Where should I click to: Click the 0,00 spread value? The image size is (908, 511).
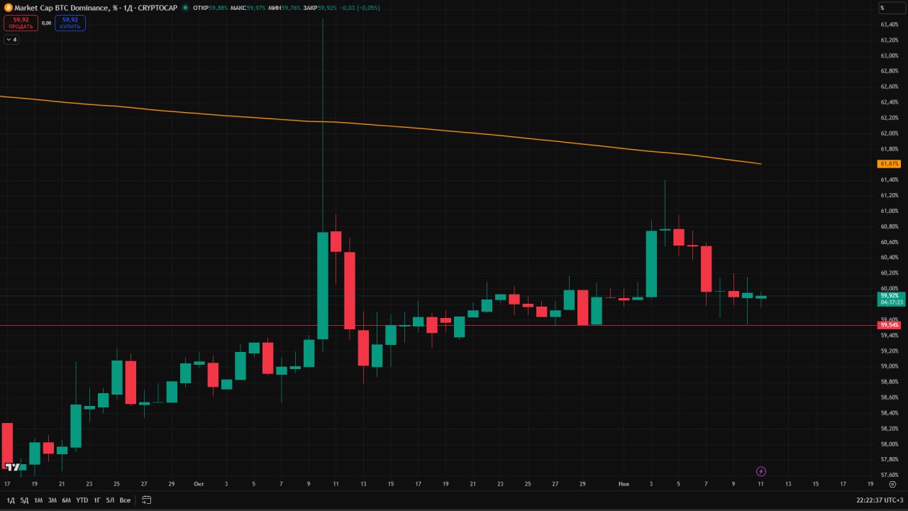[x=46, y=23]
